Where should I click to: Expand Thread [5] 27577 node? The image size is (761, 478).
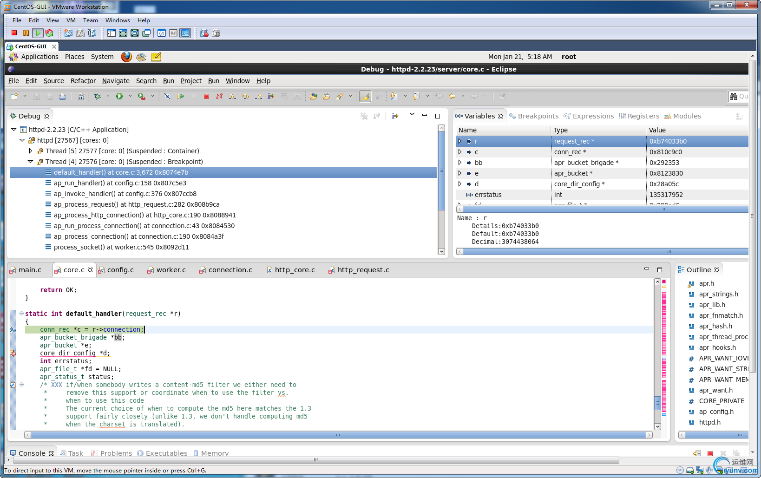30,151
